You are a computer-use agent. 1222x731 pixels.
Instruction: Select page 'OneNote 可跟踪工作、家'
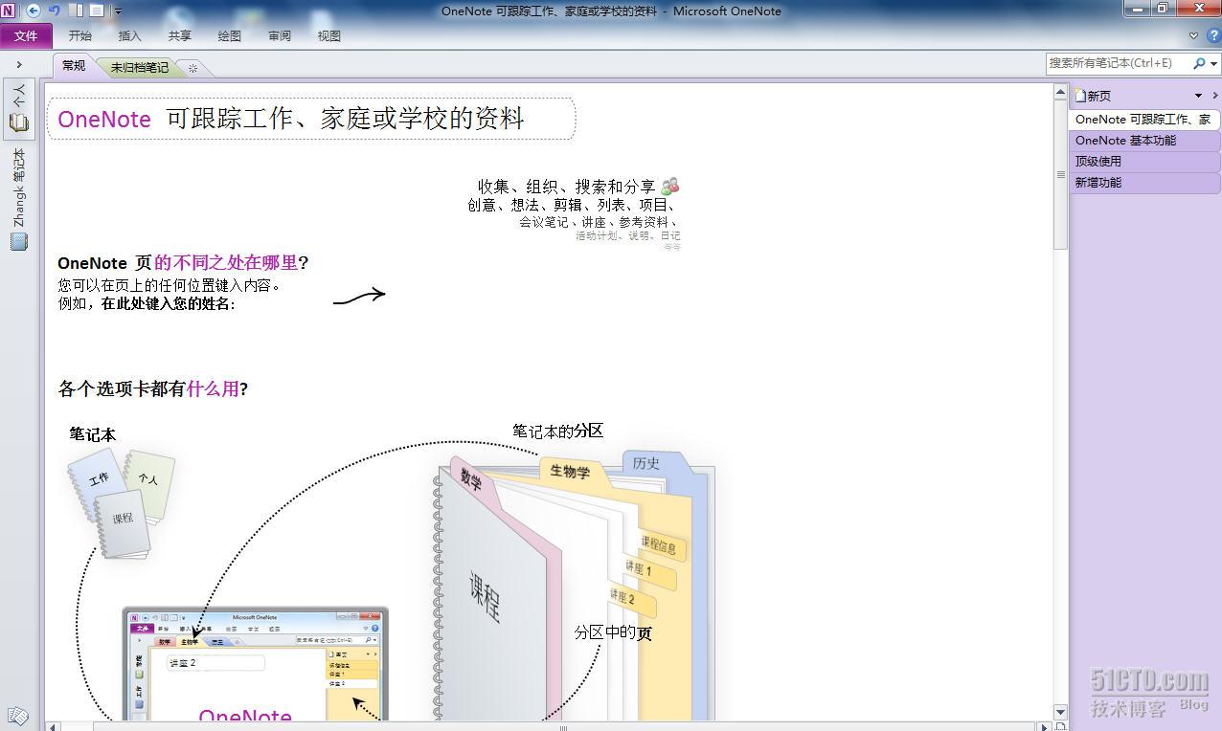[x=1144, y=120]
